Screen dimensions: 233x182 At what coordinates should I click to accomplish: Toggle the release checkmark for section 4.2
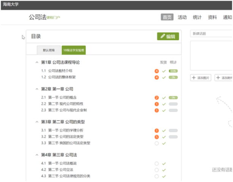164,170
